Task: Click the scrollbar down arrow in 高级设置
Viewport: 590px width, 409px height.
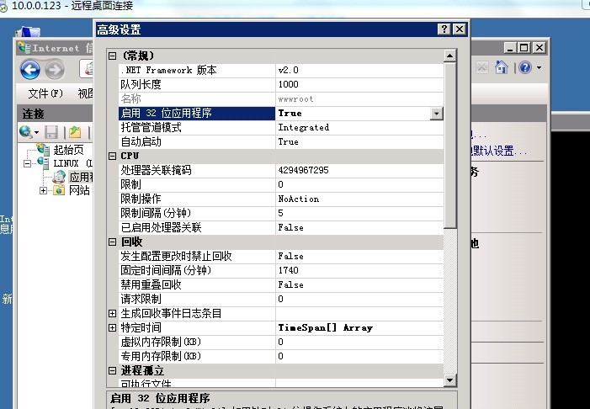Action: [x=450, y=380]
